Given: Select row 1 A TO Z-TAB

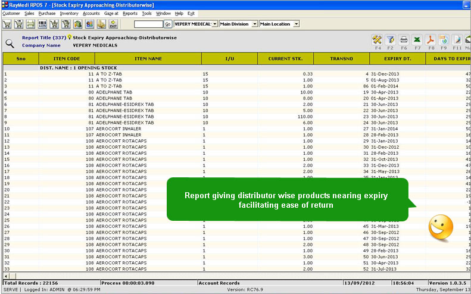Looking at the screenshot, I should (x=237, y=74).
